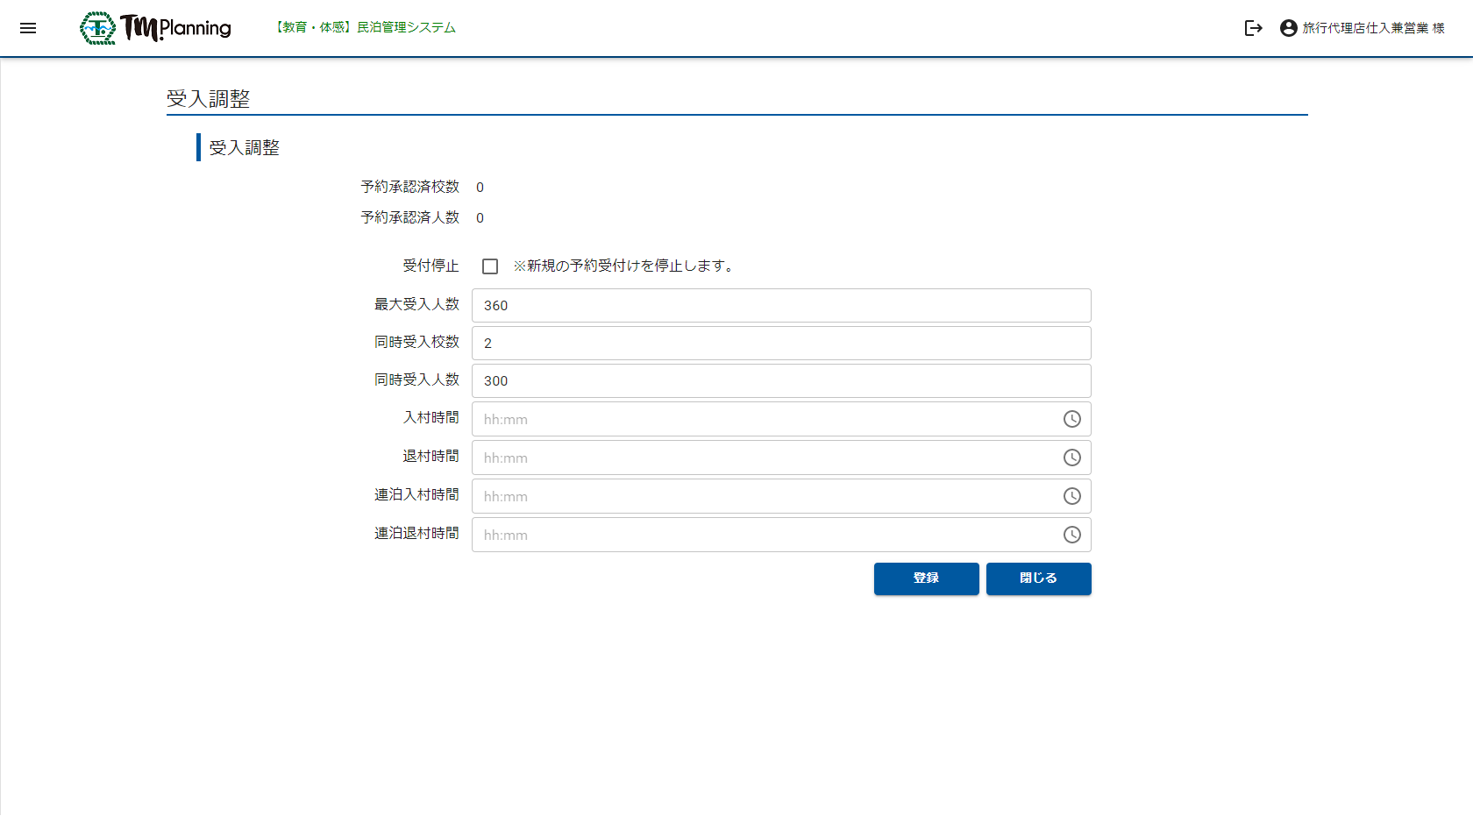This screenshot has width=1473, height=823.
Task: Open the hamburger navigation menu
Action: pyautogui.click(x=28, y=28)
